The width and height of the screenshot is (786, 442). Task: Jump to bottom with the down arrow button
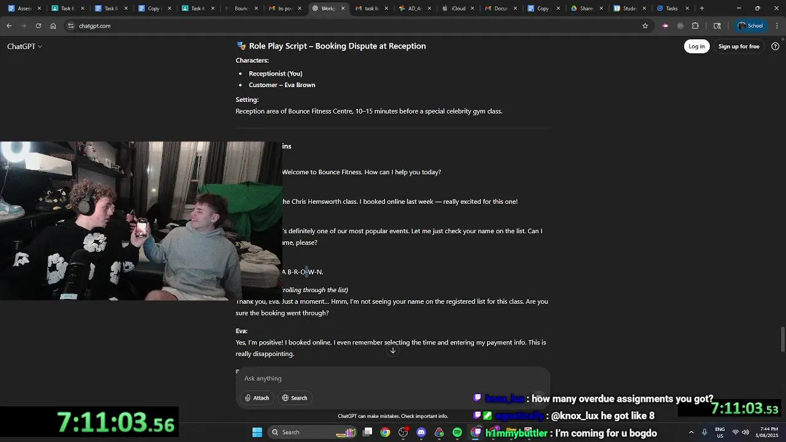pyautogui.click(x=393, y=351)
